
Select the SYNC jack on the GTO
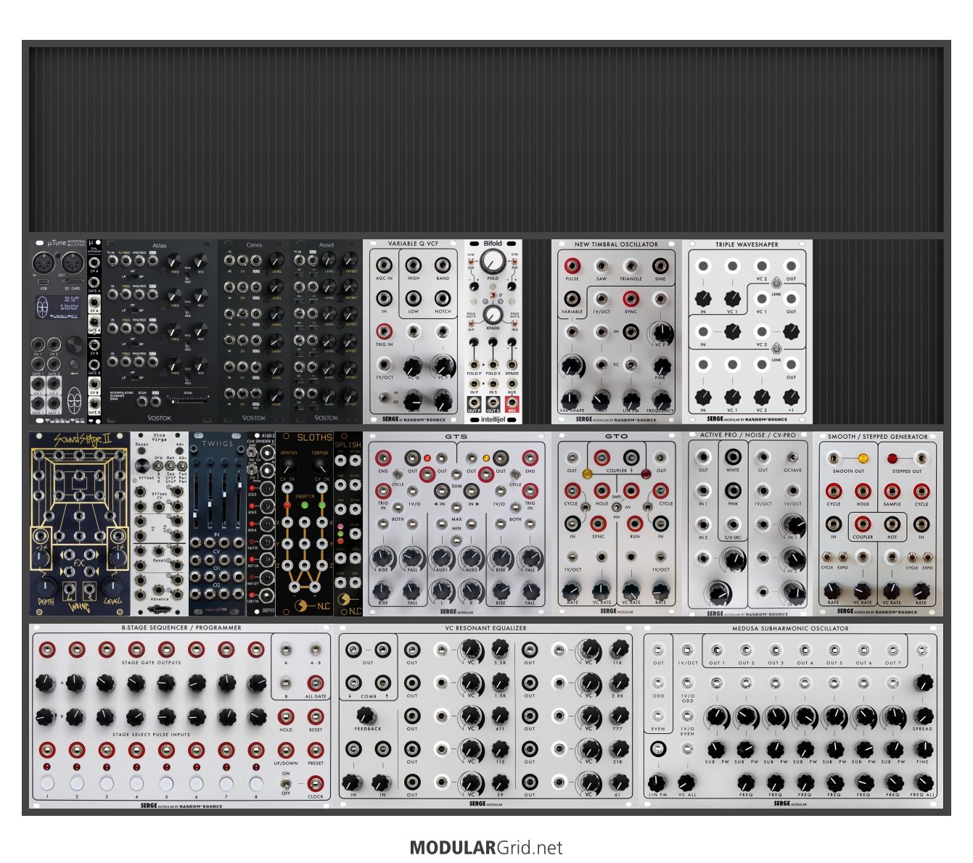pos(599,524)
